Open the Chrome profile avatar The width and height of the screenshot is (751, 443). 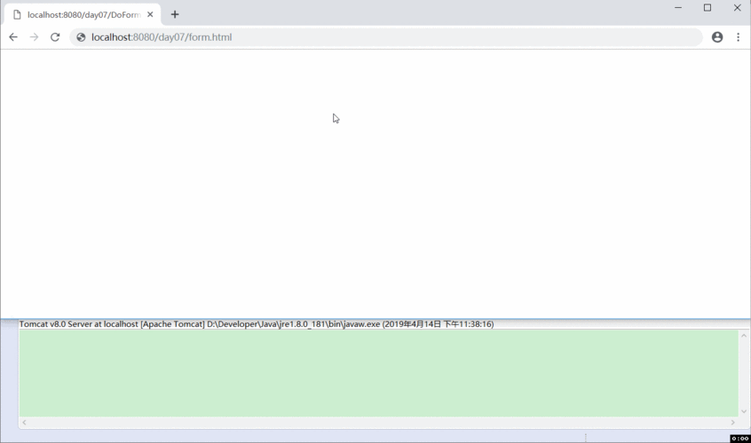click(717, 37)
